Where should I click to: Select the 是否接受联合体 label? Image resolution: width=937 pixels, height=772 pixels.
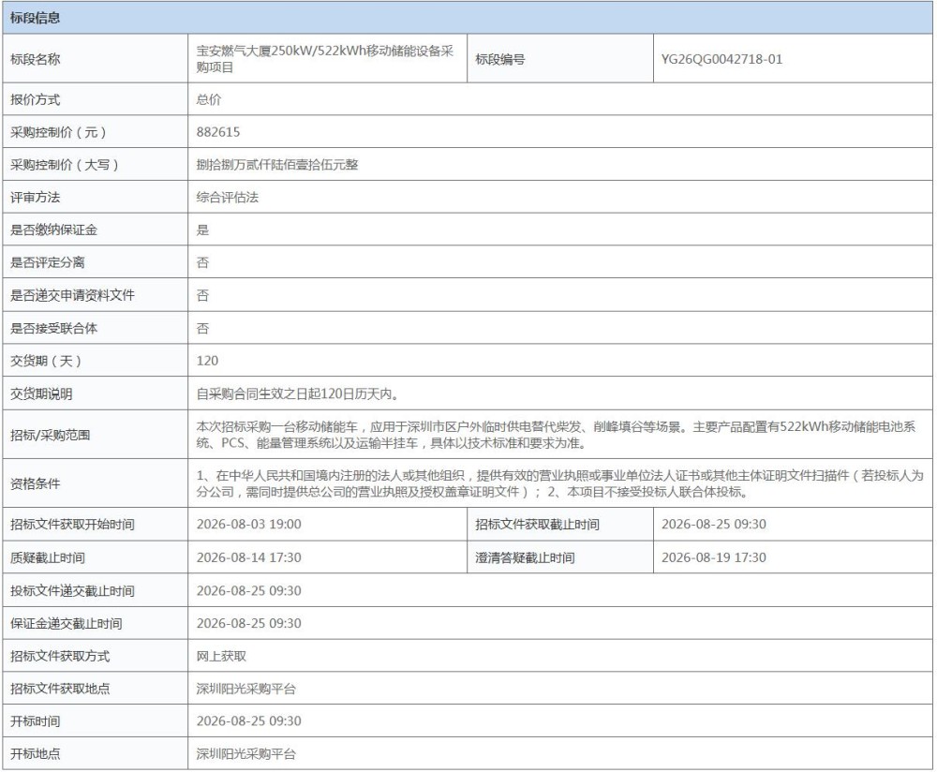coord(53,328)
